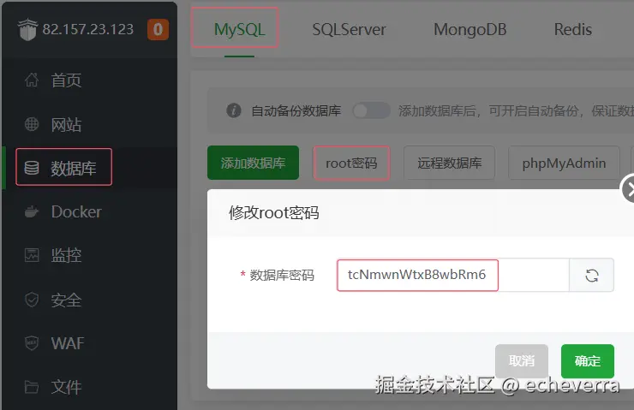Click the 数据库密码 input field
Image resolution: width=634 pixels, height=410 pixels.
pos(453,275)
